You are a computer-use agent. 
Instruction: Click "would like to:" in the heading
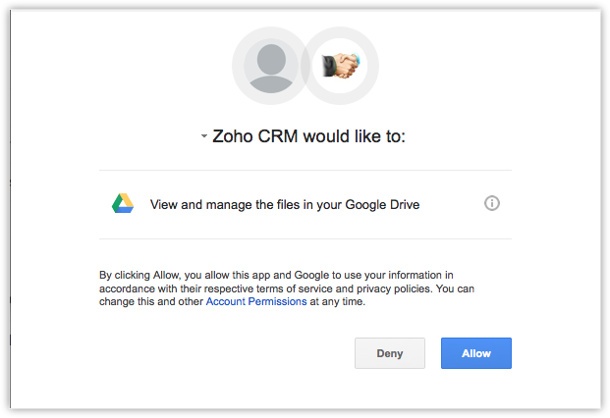[354, 136]
